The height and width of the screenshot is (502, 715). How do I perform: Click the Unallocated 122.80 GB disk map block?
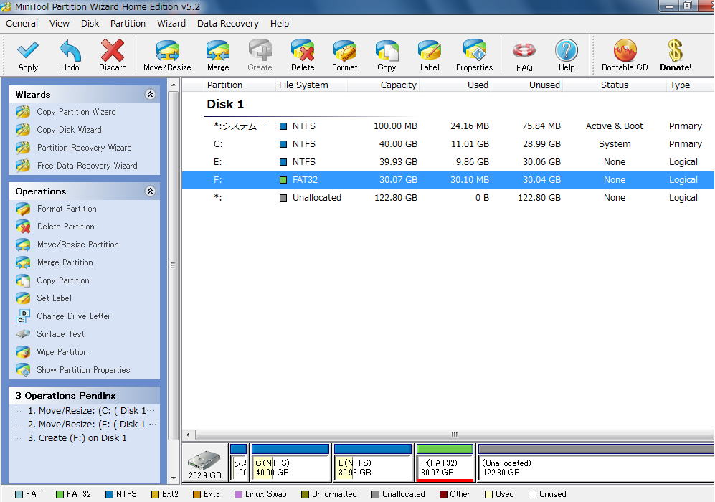(x=595, y=463)
